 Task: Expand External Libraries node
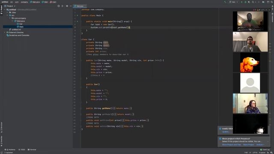[5, 33]
